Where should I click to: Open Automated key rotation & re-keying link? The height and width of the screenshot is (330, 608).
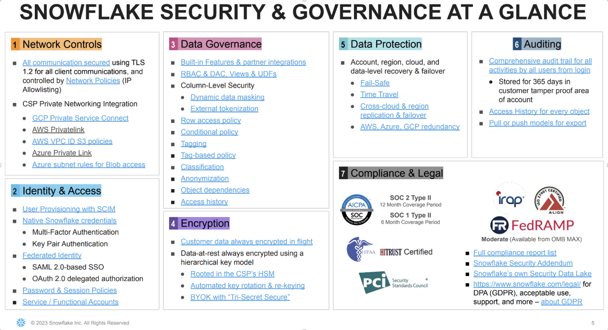click(x=247, y=286)
